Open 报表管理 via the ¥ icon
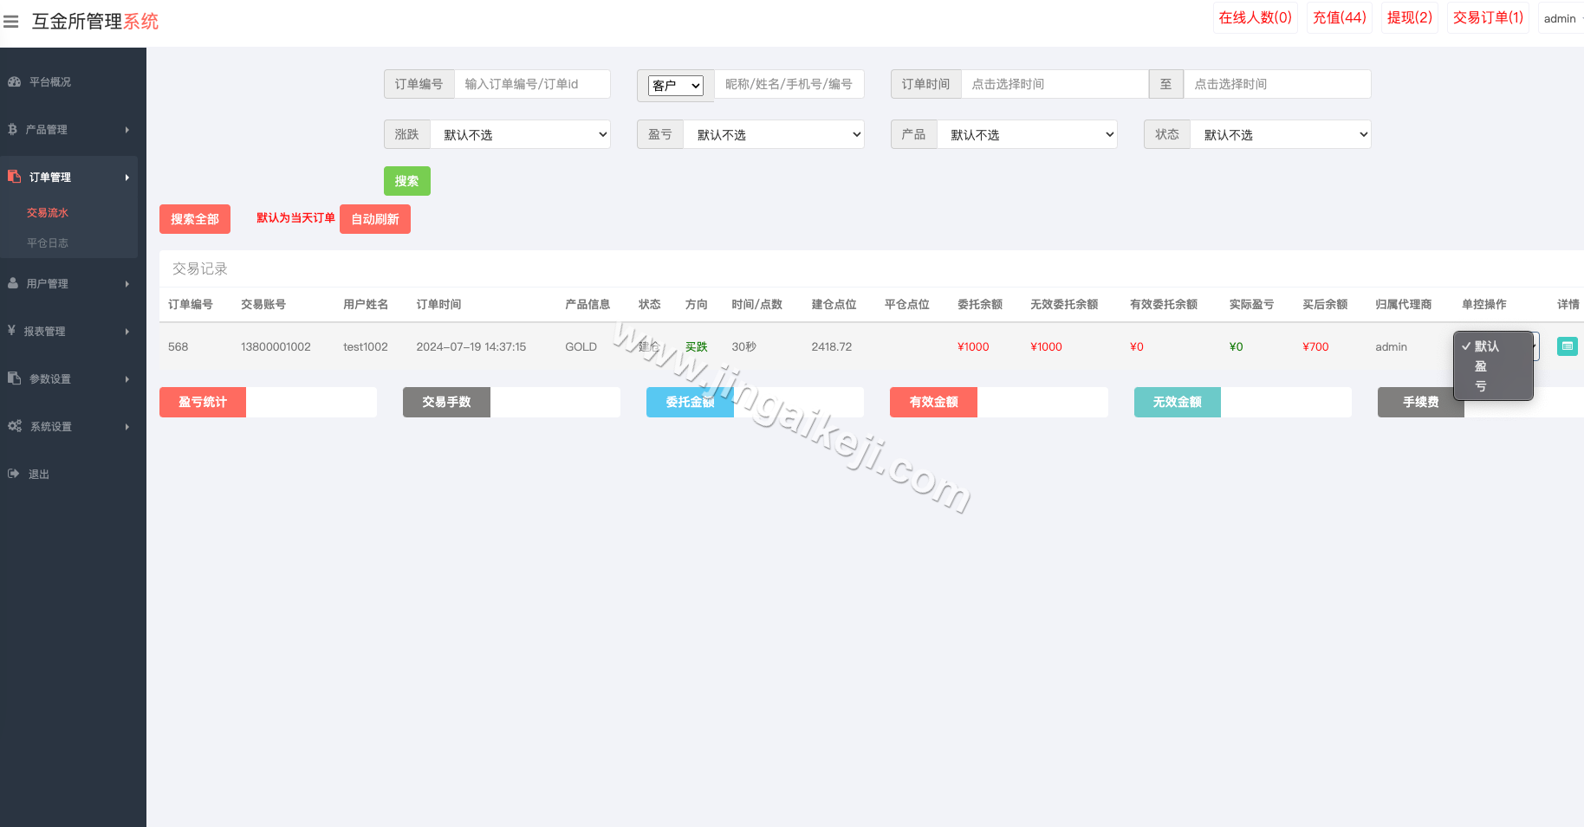This screenshot has height=827, width=1584. click(12, 331)
